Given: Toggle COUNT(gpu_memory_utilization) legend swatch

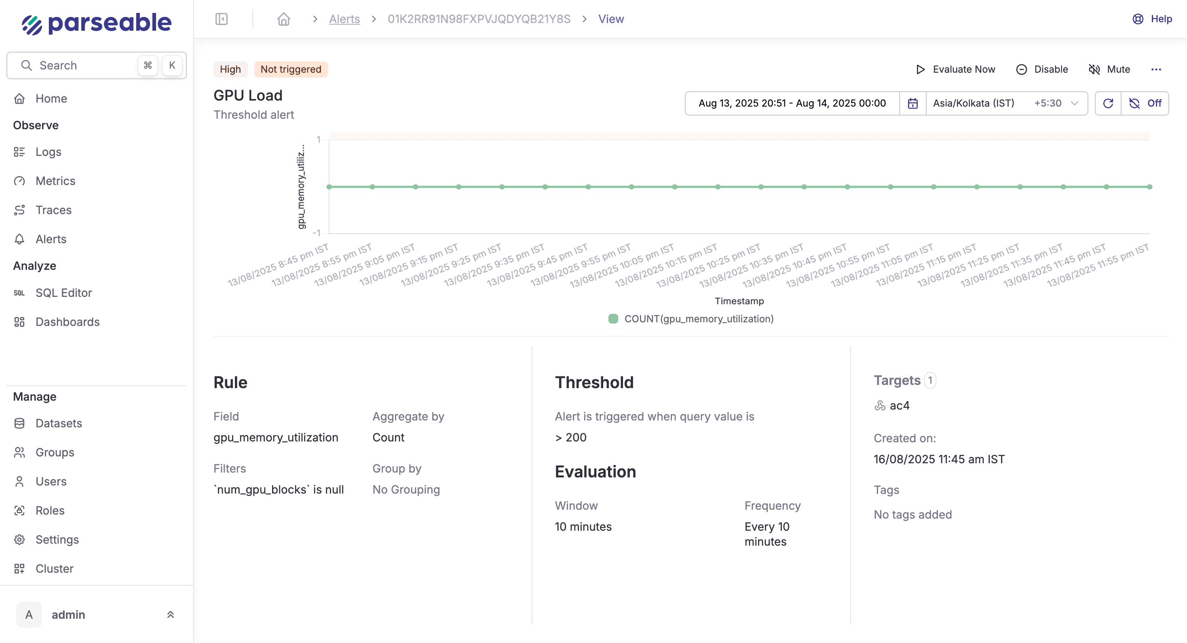Looking at the screenshot, I should [x=613, y=319].
